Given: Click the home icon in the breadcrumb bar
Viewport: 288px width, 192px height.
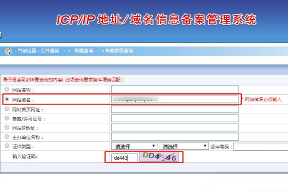Looking at the screenshot, I should pyautogui.click(x=8, y=51).
